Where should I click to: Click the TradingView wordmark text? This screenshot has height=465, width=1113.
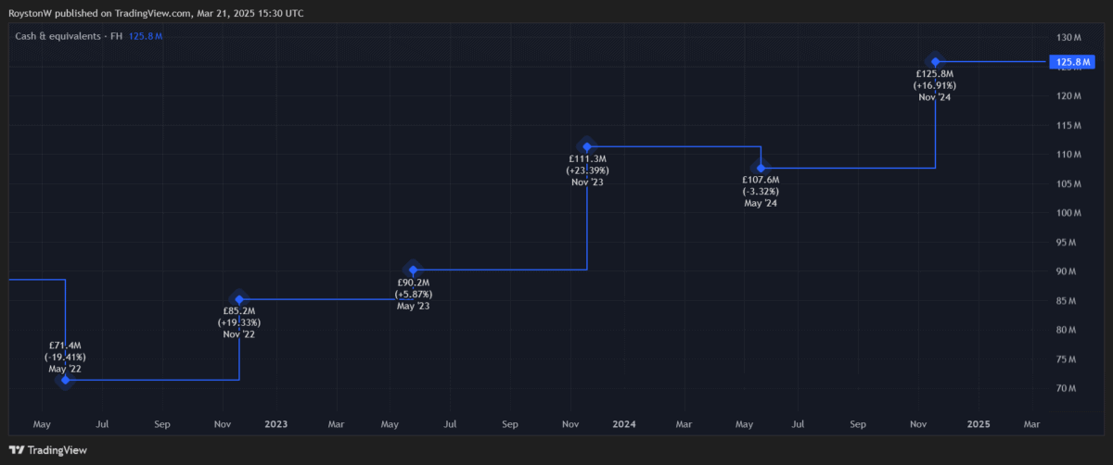(58, 450)
